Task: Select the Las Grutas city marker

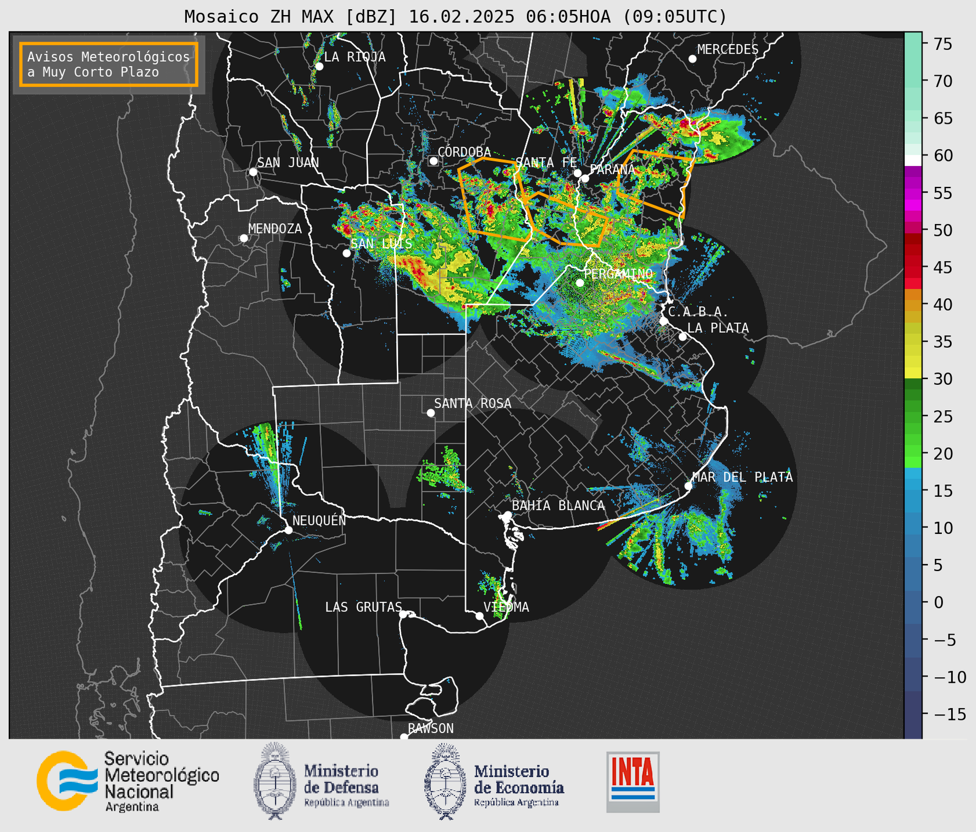Action: click(403, 614)
